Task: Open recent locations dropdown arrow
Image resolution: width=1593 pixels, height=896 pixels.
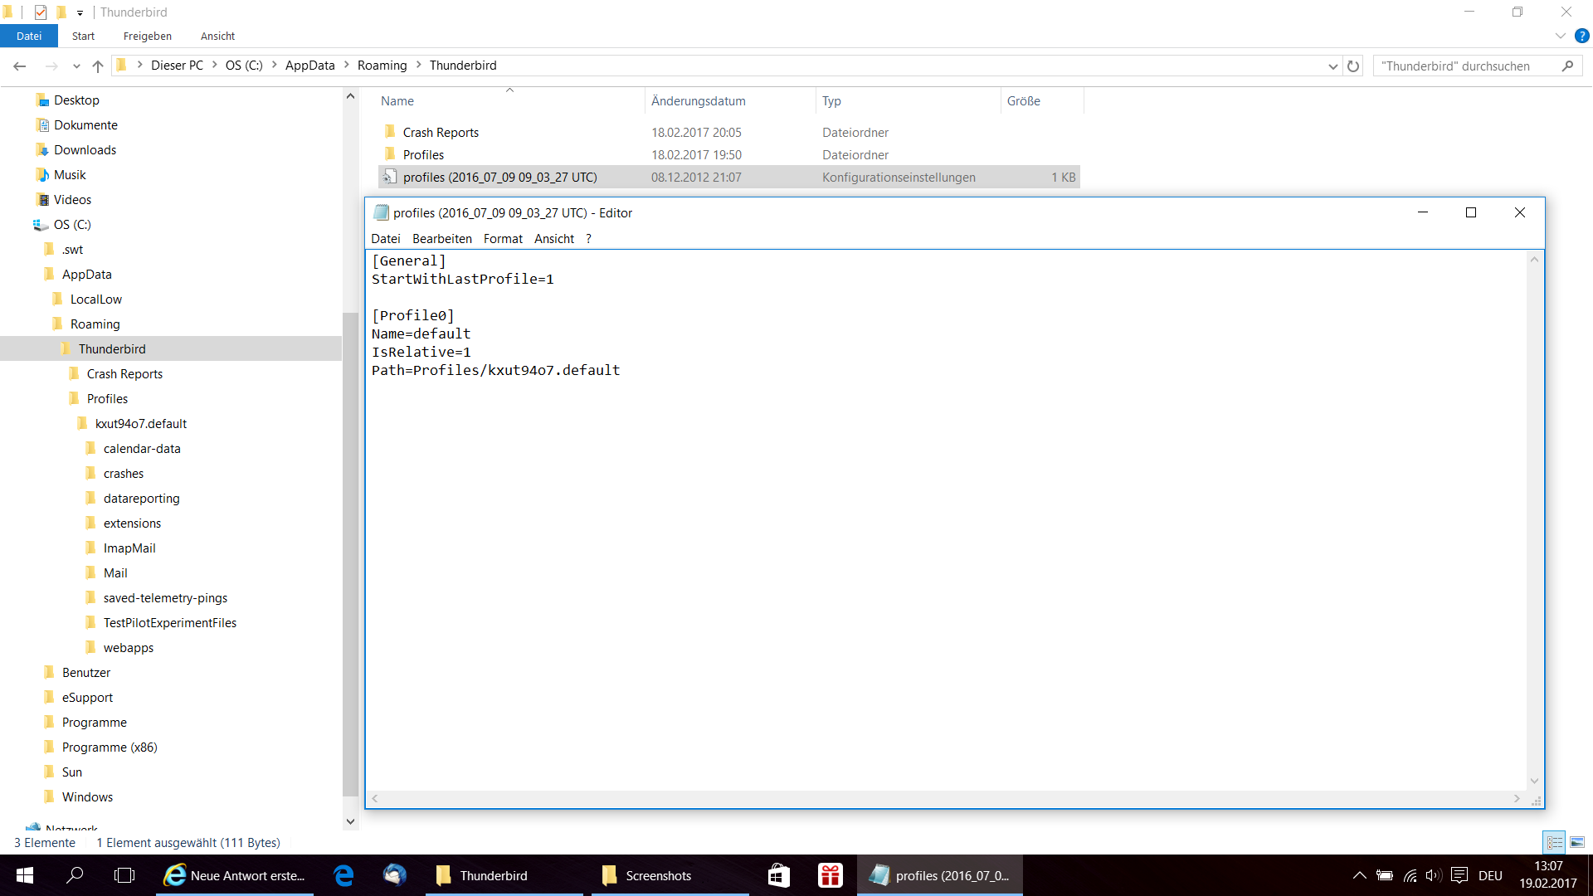Action: tap(76, 66)
